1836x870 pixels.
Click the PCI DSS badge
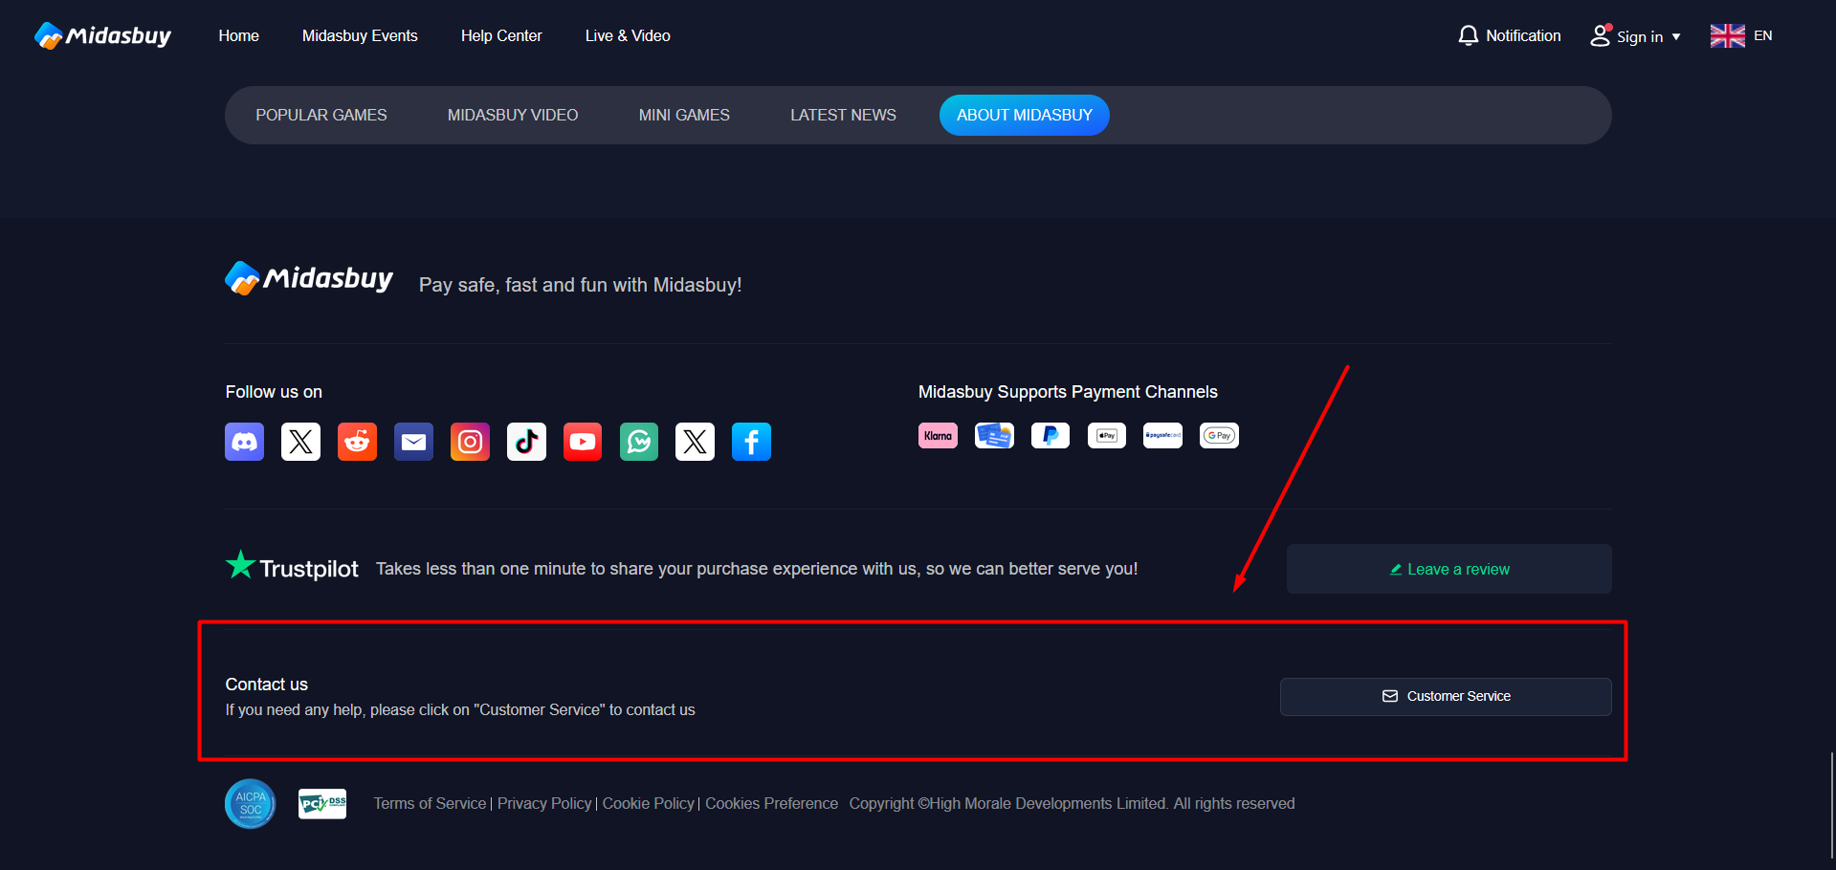pyautogui.click(x=322, y=804)
